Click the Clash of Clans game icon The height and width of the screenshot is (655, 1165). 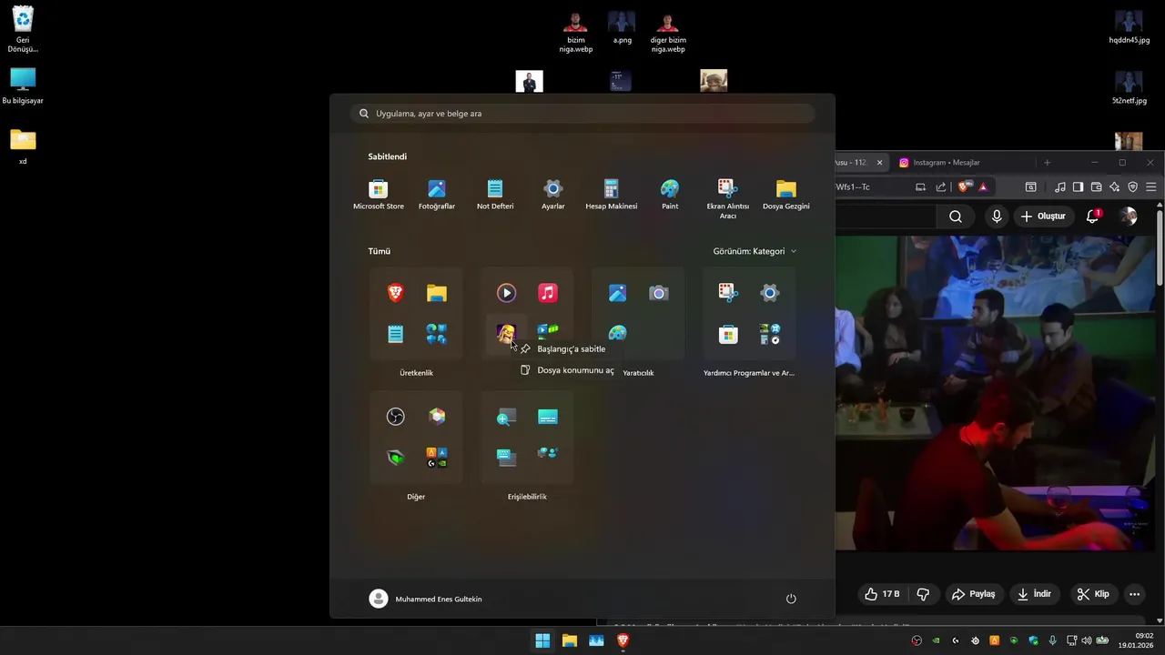click(x=506, y=334)
